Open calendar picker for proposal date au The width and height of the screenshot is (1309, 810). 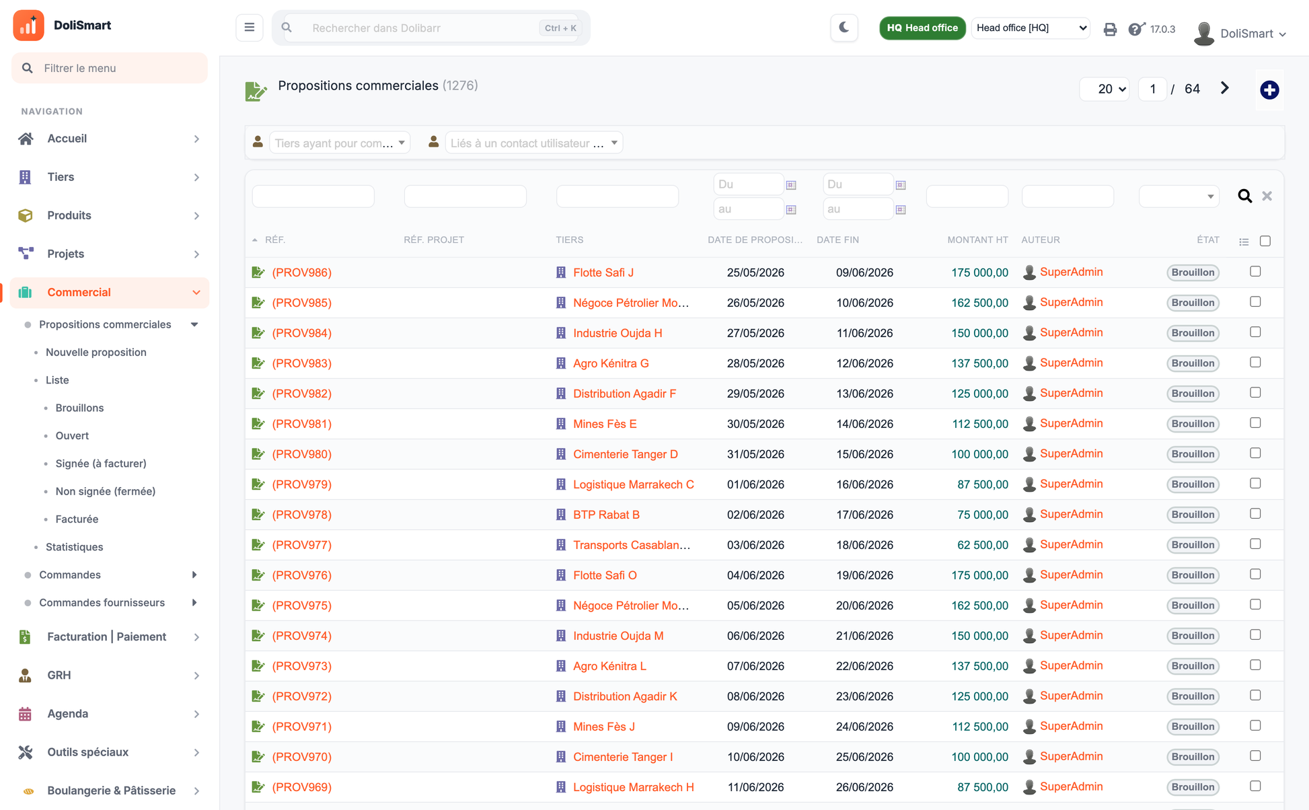(x=791, y=210)
